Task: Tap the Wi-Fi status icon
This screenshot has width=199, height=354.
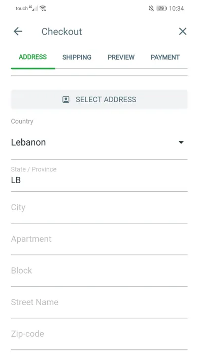Action: (x=43, y=8)
